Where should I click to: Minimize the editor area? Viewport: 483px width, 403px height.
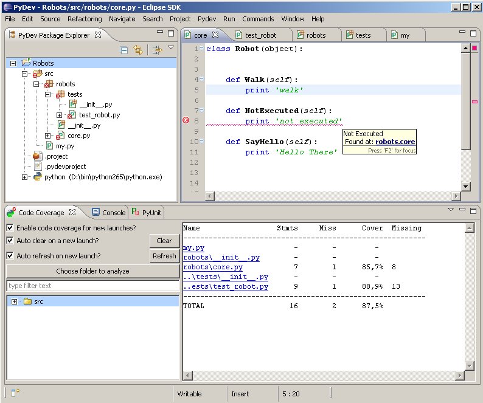point(462,32)
